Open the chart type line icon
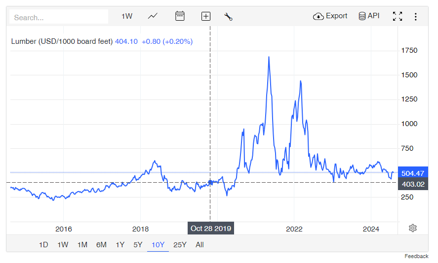This screenshot has width=438, height=263. click(153, 16)
